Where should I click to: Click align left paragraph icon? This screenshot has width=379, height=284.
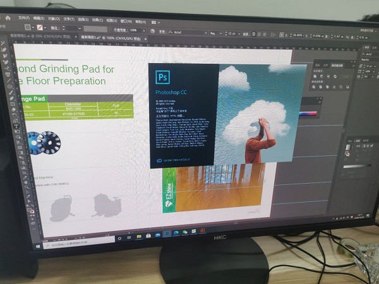(x=254, y=34)
